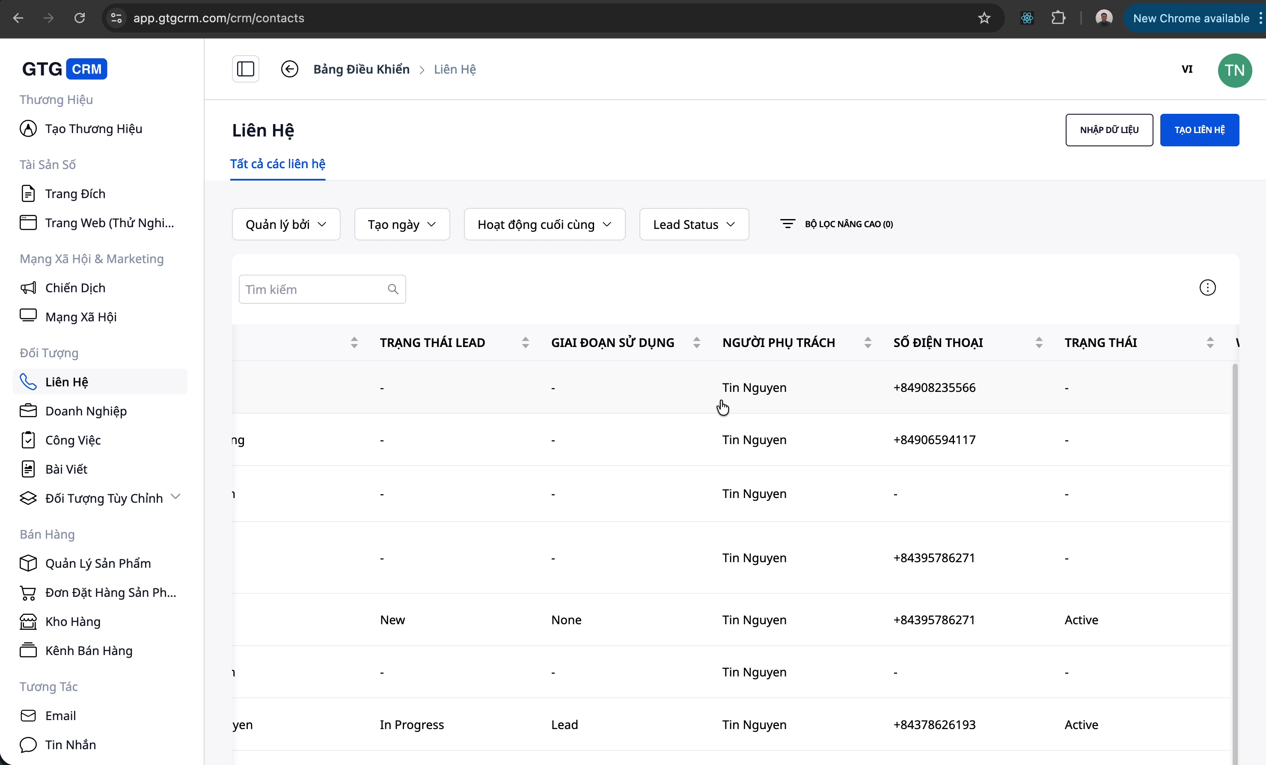Screen dimensions: 1266x765
Task: Open the Quản lý bởi dropdown
Action: [x=285, y=225]
